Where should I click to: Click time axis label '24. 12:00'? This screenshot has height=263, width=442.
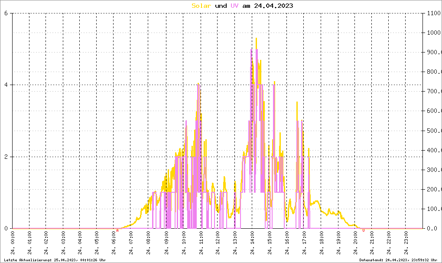coord(218,243)
